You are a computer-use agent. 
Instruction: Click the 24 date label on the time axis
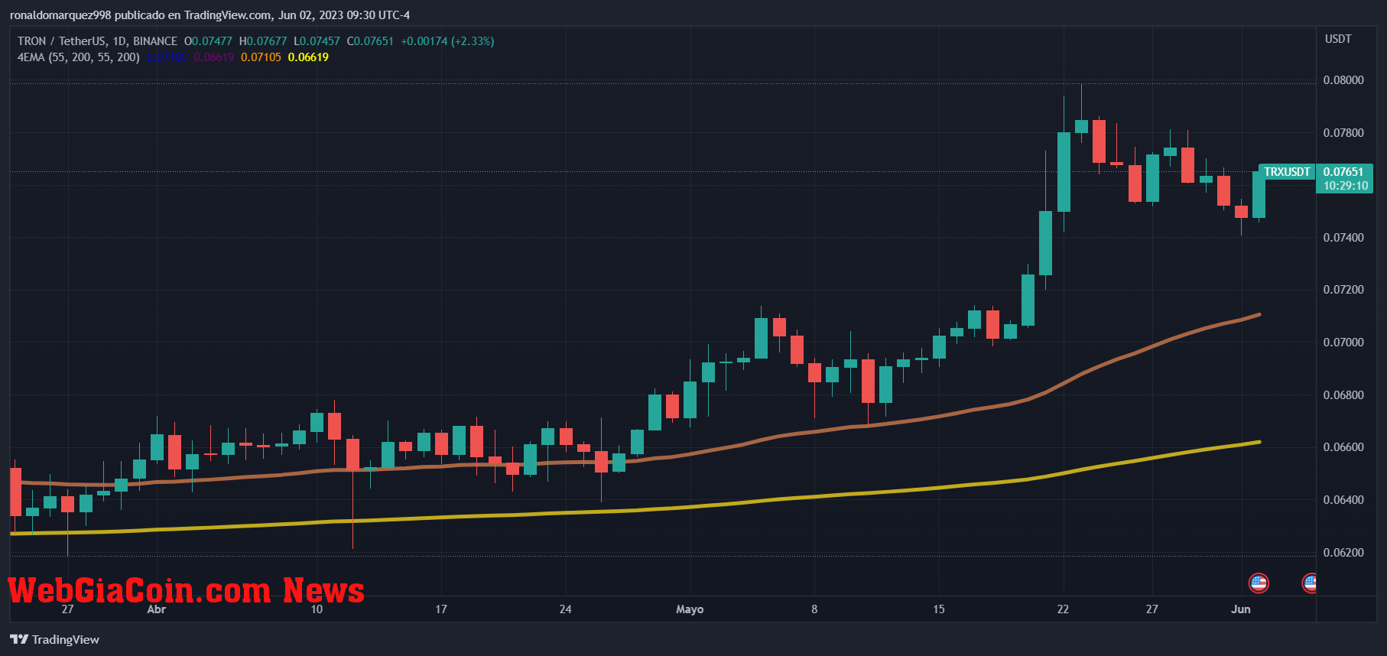565,609
